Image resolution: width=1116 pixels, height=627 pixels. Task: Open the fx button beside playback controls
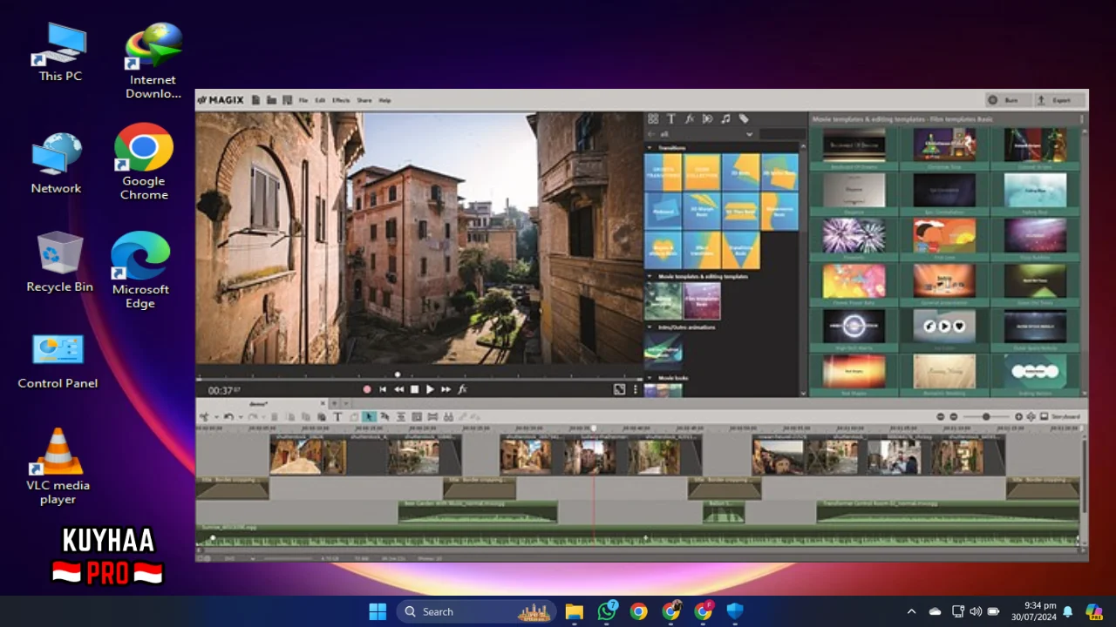click(462, 389)
